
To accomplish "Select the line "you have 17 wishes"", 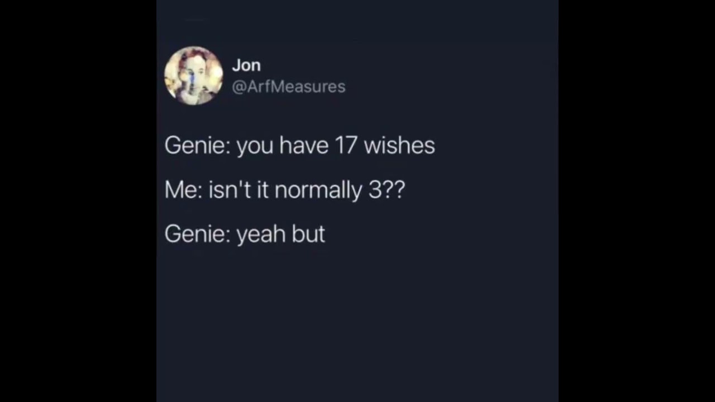I will (336, 145).
